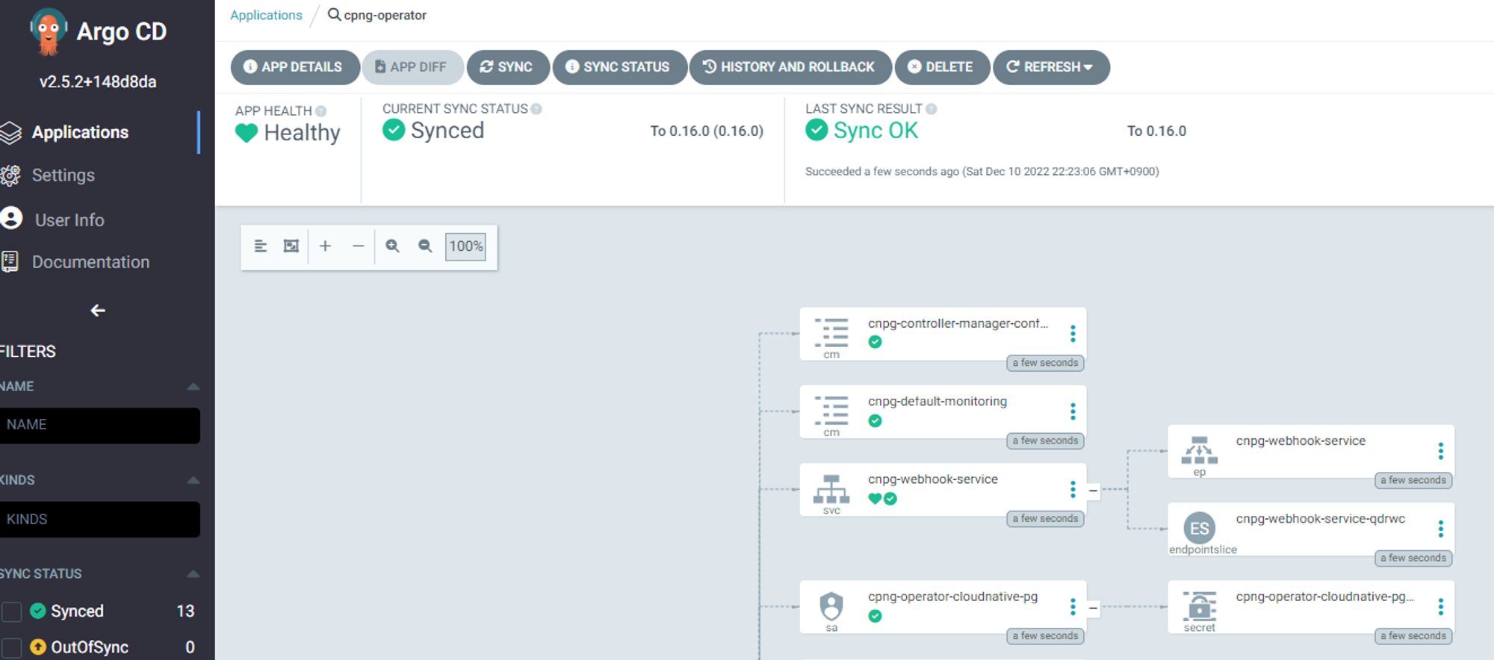Screen dimensions: 1494x660
Task: Select the cnpg-controller-manager-conf configmap icon
Action: (x=831, y=333)
